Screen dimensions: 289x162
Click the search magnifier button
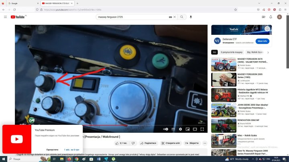coord(181,17)
